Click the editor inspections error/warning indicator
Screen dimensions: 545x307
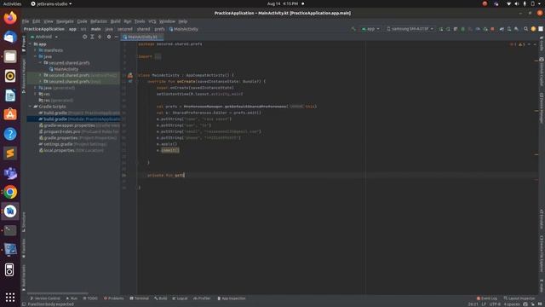(x=517, y=44)
